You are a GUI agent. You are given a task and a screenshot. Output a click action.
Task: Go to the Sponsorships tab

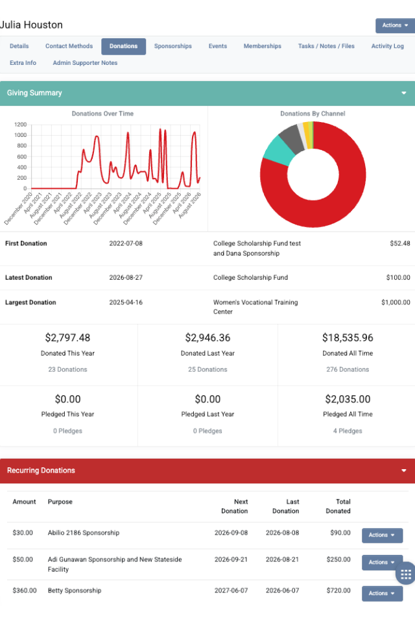tap(172, 46)
